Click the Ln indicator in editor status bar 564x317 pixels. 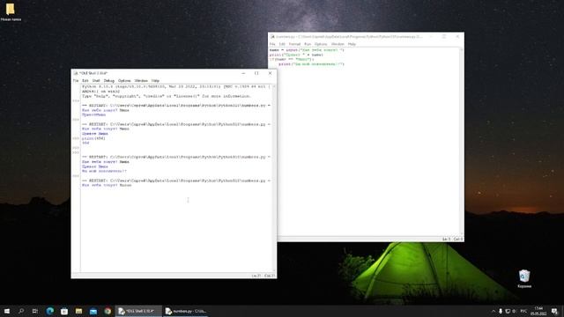(446, 240)
